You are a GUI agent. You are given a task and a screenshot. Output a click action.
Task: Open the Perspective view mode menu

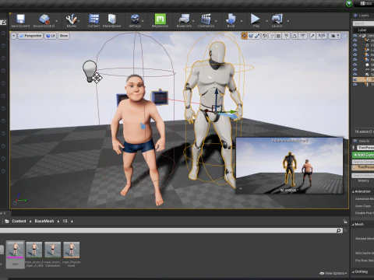point(30,36)
